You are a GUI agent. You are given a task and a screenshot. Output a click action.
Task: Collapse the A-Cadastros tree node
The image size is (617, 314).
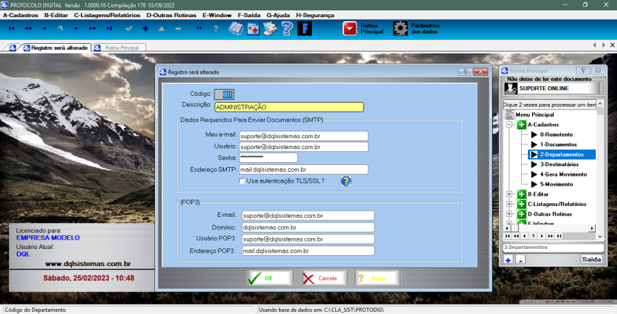pyautogui.click(x=509, y=125)
